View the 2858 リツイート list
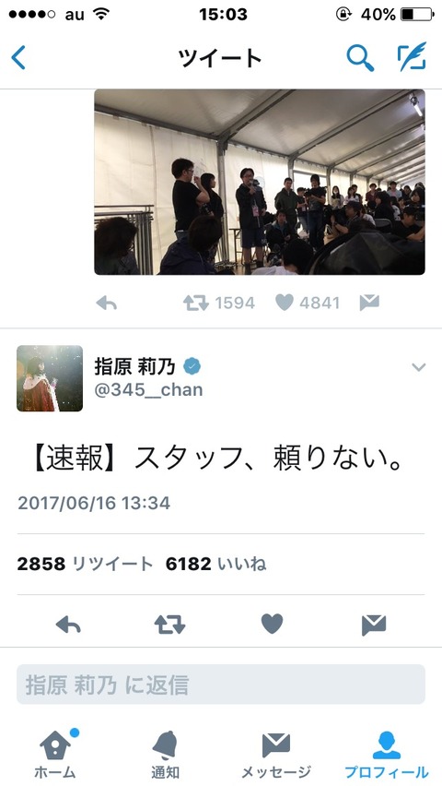Image resolution: width=442 pixels, height=786 pixels. tap(85, 565)
